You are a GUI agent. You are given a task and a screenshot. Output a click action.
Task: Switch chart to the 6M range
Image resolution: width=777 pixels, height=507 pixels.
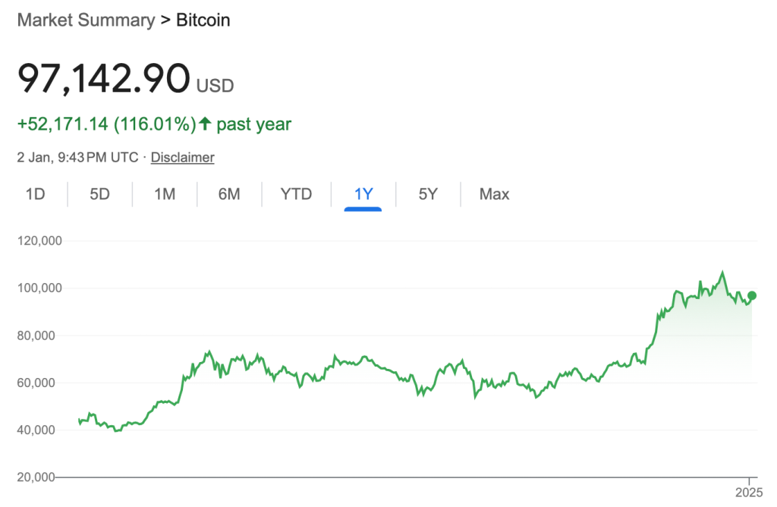click(x=229, y=194)
